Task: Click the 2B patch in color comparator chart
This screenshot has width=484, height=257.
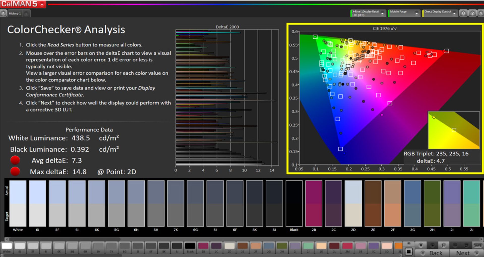Action: [x=314, y=204]
